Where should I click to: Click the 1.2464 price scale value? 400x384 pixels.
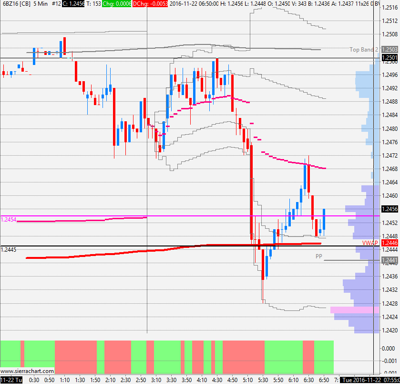click(390, 182)
